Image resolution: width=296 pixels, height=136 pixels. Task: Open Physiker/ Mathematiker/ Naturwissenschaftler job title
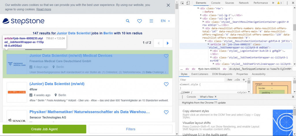coord(90,112)
